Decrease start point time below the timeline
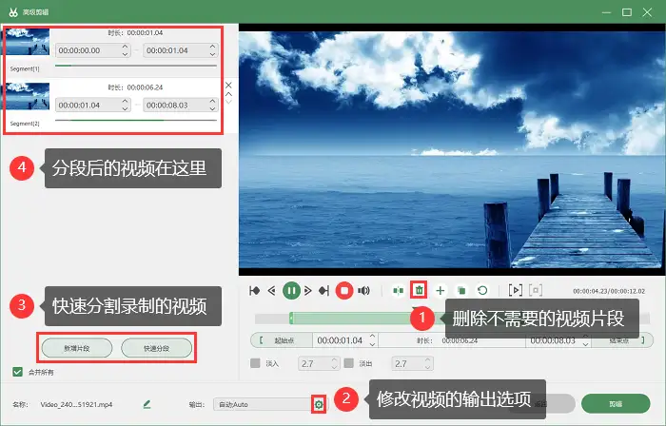This screenshot has width=666, height=426. coord(373,344)
